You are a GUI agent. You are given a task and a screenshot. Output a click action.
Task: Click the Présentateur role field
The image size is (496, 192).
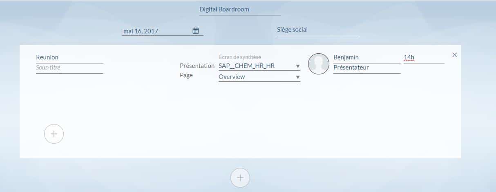tap(367, 68)
